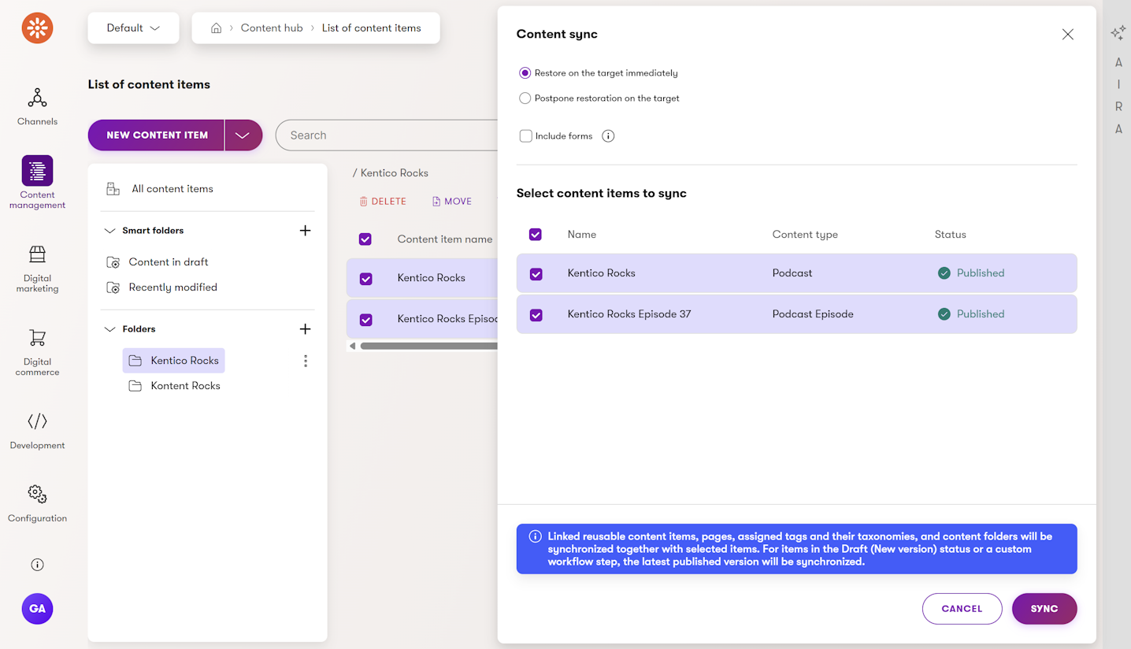Click the home icon in the breadcrumb
The image size is (1131, 649).
tap(216, 28)
